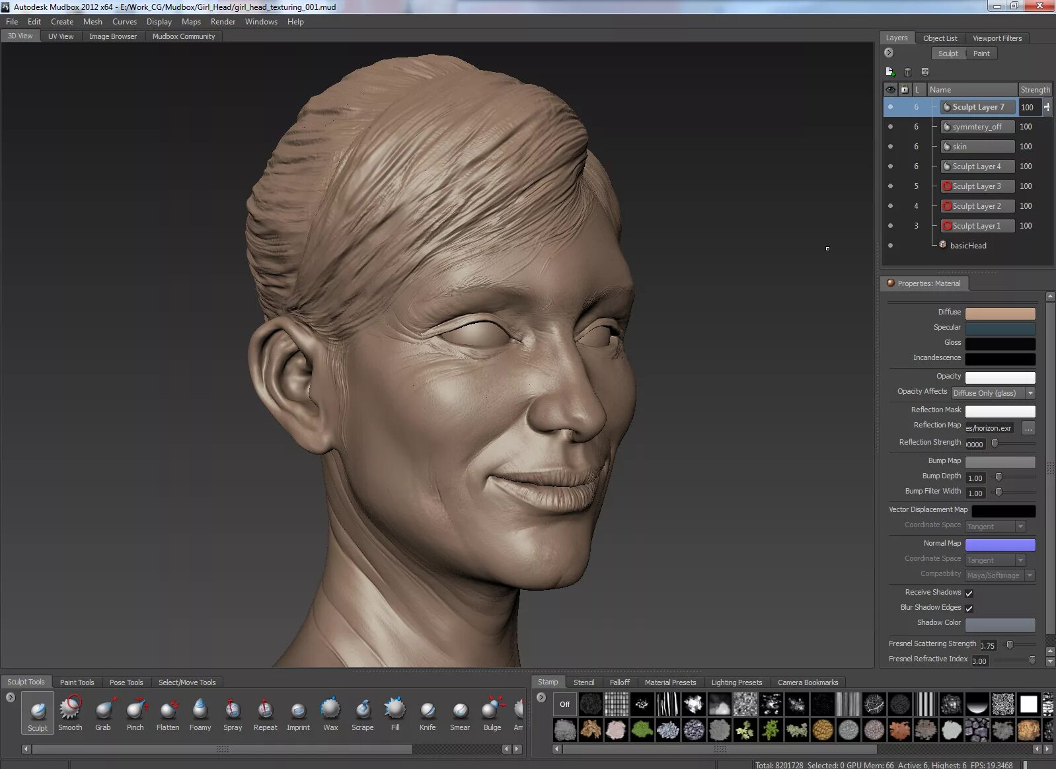Viewport: 1056px width, 769px height.
Task: Open the normal map Compatibility dropdown
Action: point(999,575)
